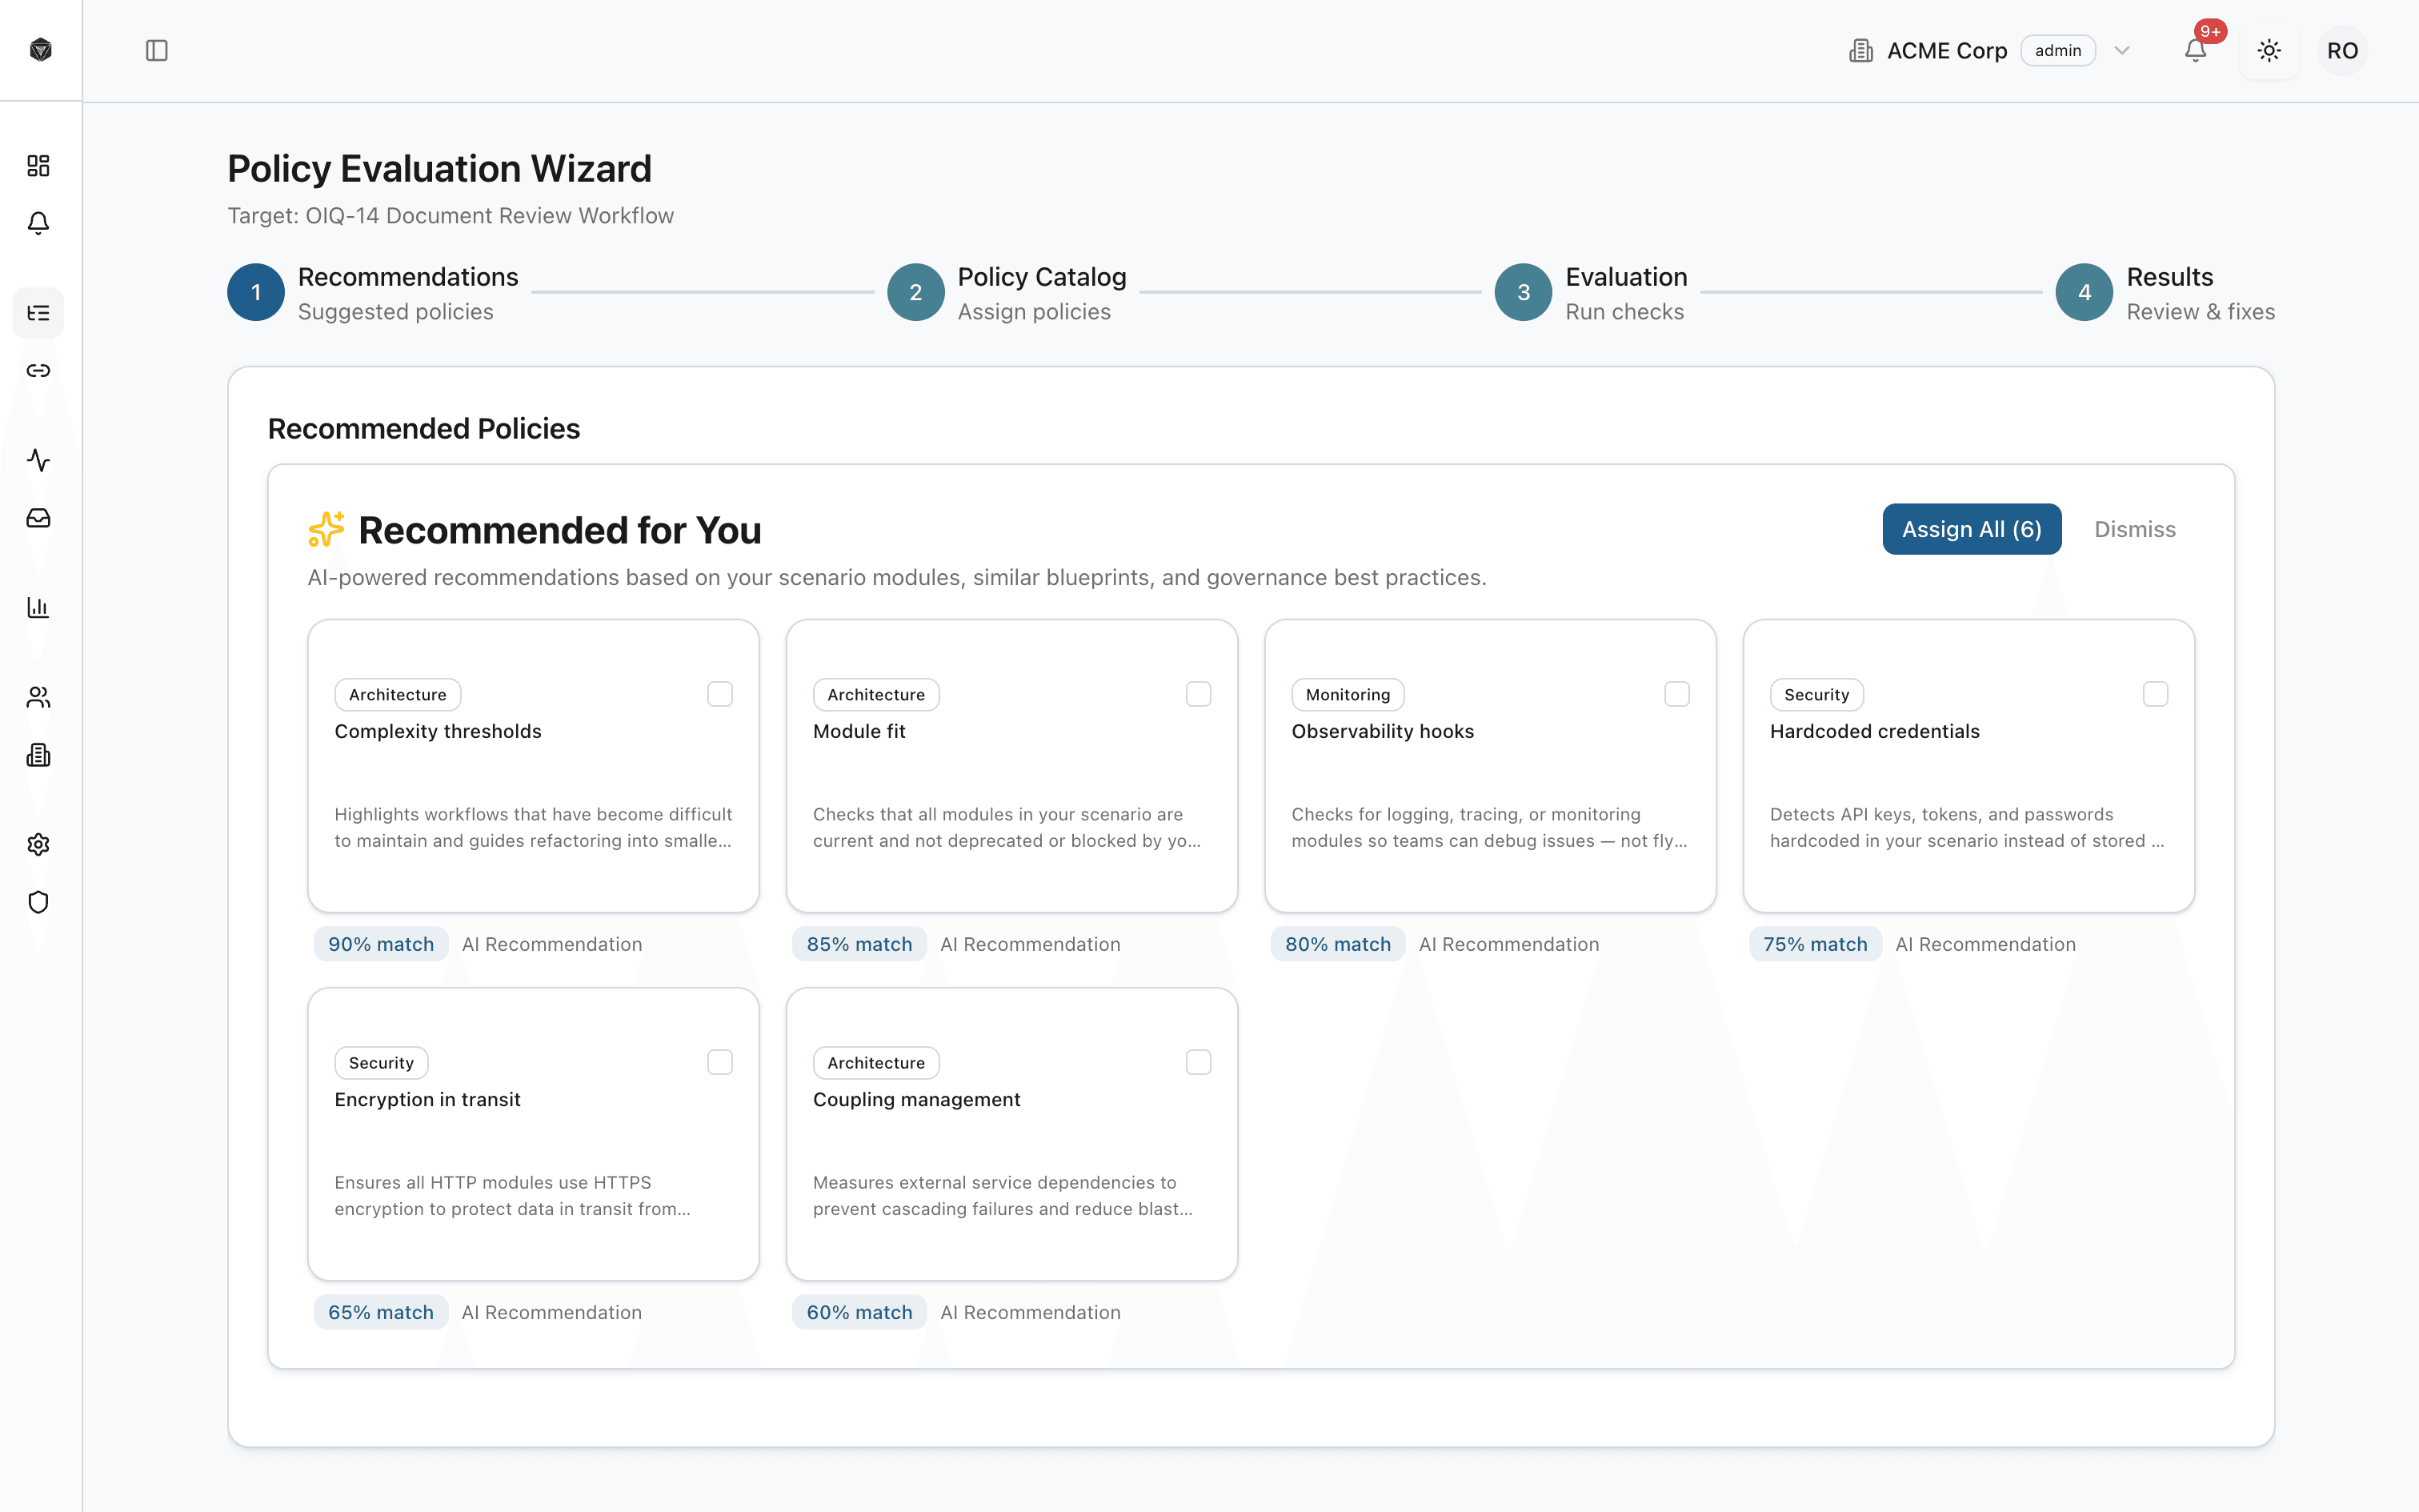The height and width of the screenshot is (1512, 2419).
Task: Collapse the sidebar using the panel toggle
Action: click(x=157, y=50)
